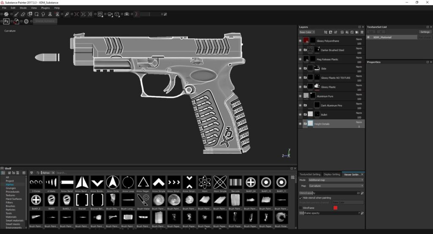Open the Plugins menu
The width and height of the screenshot is (433, 234).
(45, 8)
